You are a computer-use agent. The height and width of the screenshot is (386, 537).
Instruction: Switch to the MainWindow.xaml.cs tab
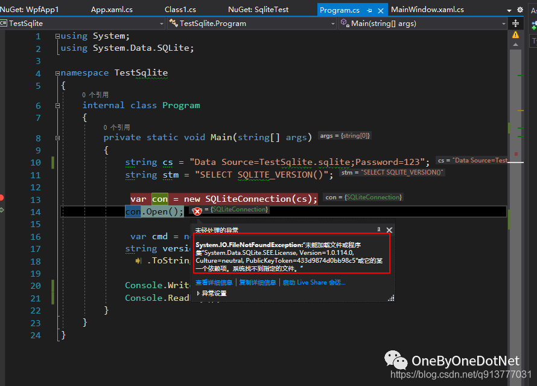point(427,10)
